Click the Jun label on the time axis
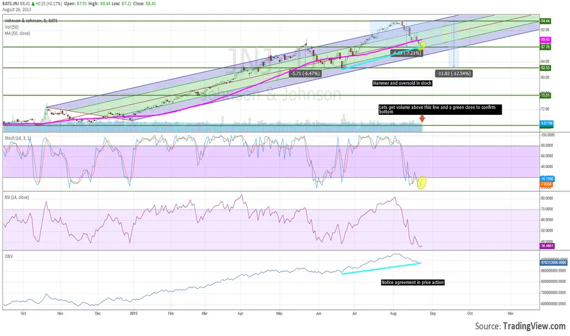Screen dimensions: 570x336 click(319, 313)
